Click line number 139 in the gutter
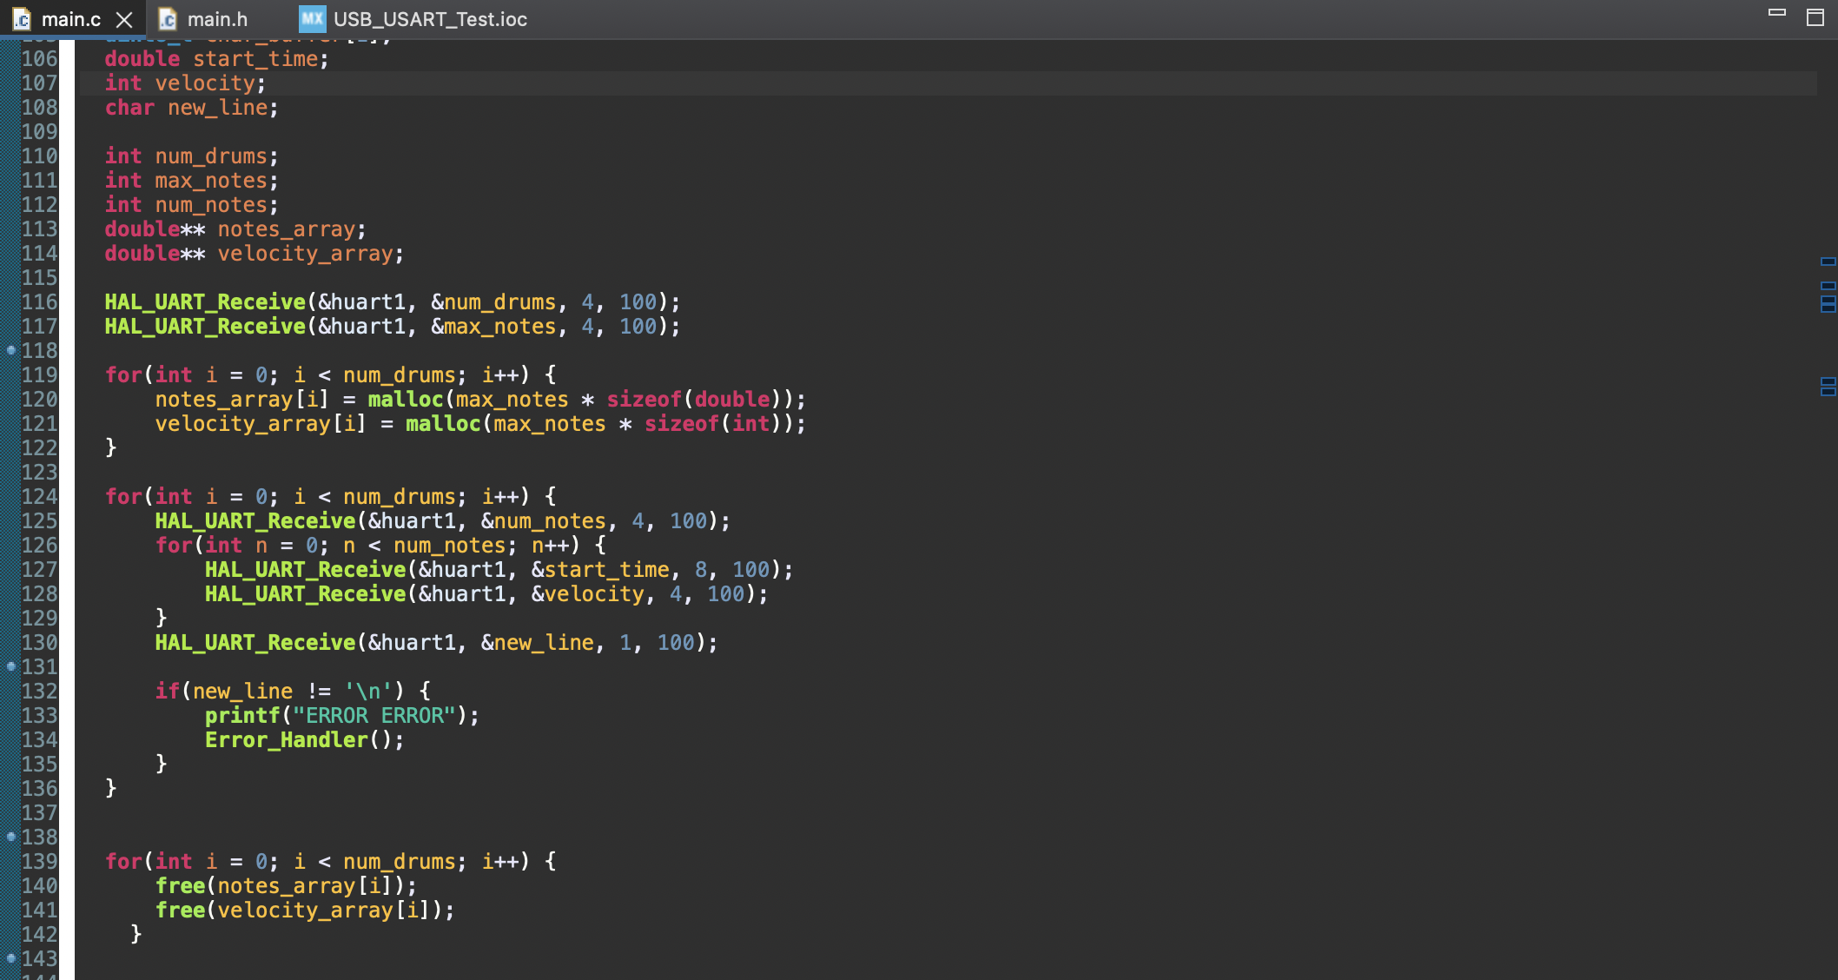This screenshot has height=980, width=1838. point(40,862)
